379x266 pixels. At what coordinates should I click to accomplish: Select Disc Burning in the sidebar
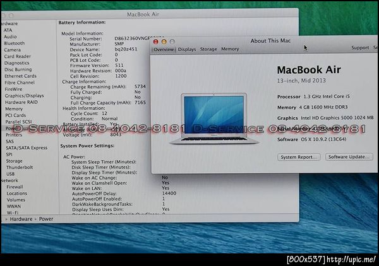18,69
